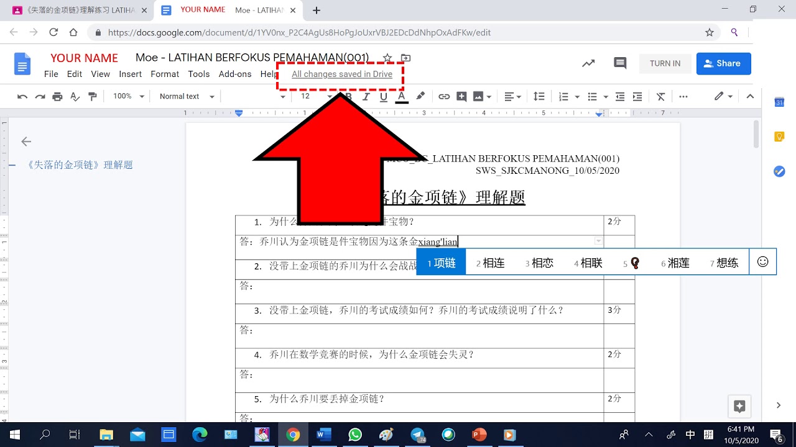The width and height of the screenshot is (796, 447).
Task: Click the Explore button at bottom right
Action: click(x=739, y=407)
